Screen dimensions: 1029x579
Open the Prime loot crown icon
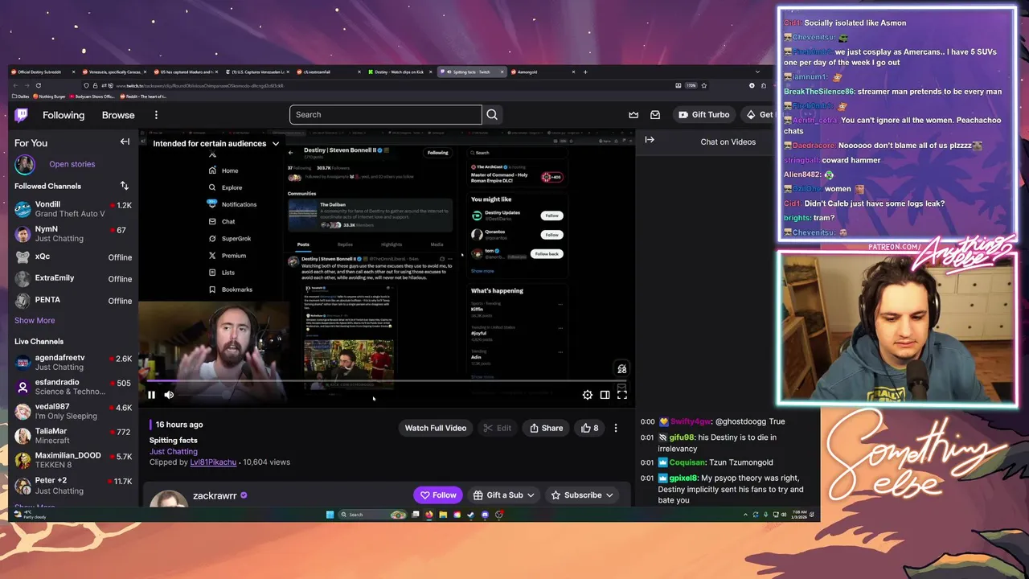coord(633,115)
